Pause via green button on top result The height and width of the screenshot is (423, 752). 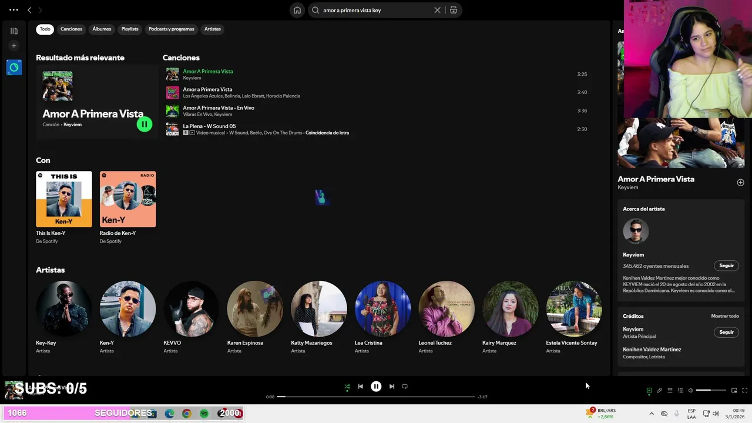pos(145,124)
